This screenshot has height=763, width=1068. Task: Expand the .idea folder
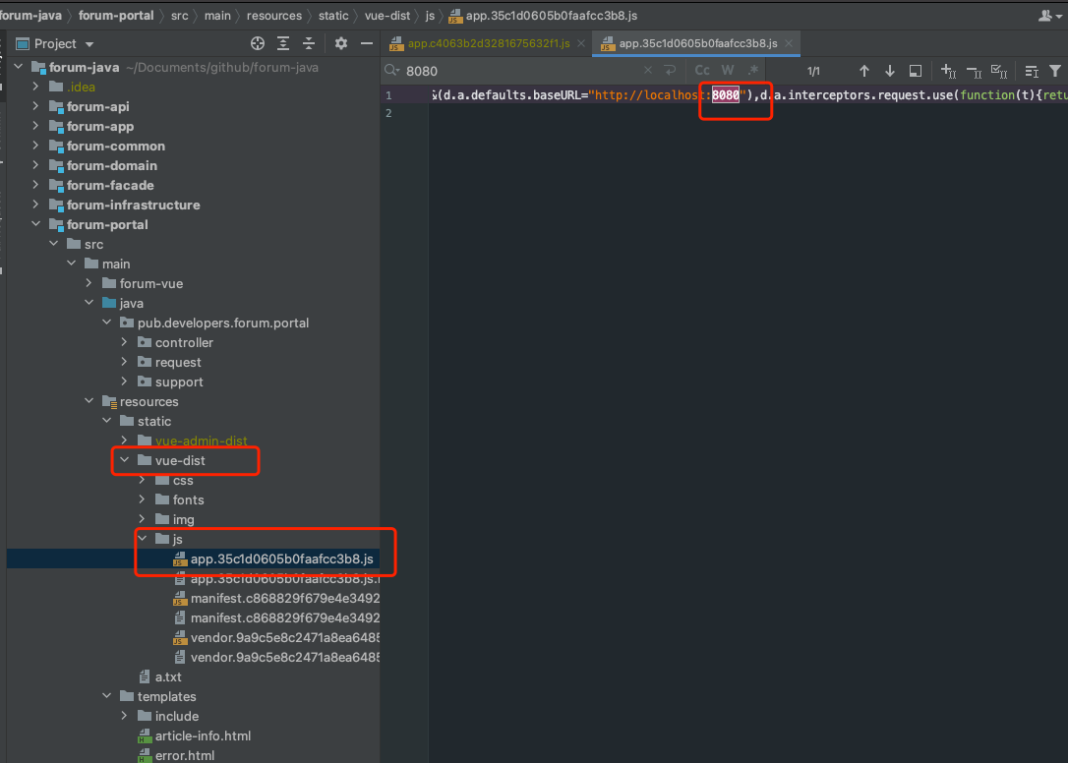pos(35,87)
